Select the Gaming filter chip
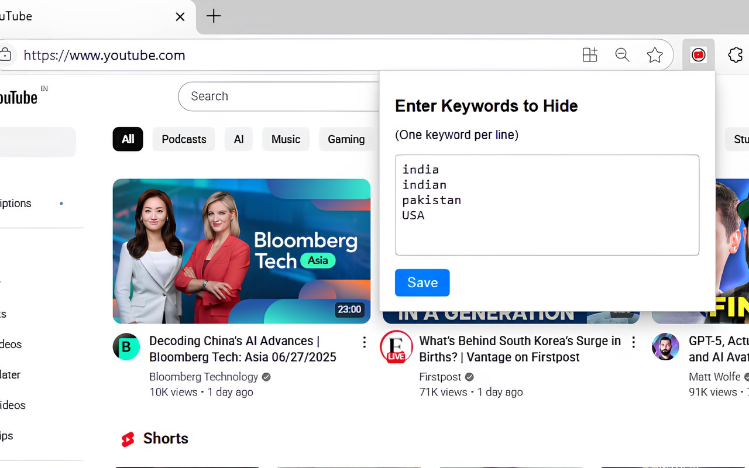Screen dimensions: 749x468 pos(346,139)
